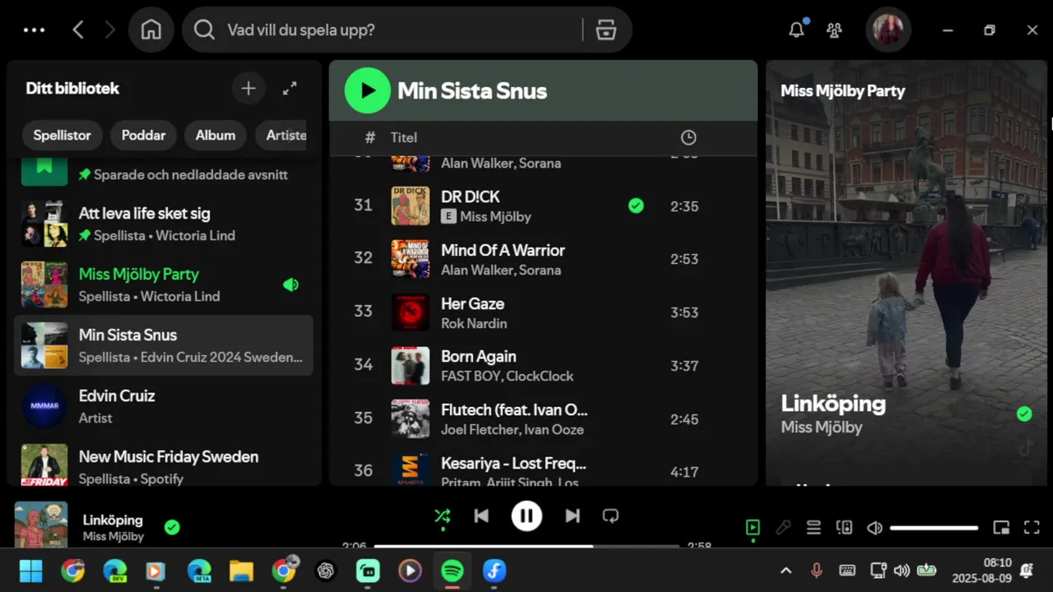Filter library by Album
Viewport: 1053px width, 592px height.
[216, 136]
